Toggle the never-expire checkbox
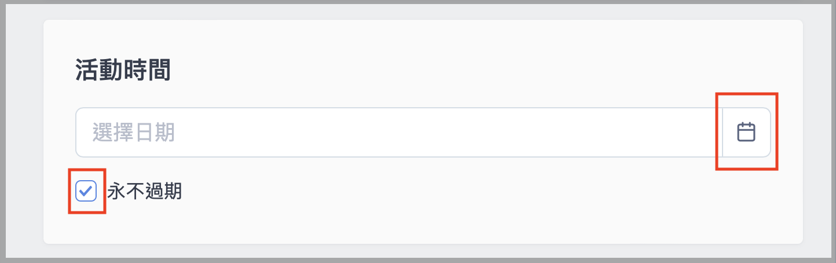 [x=86, y=191]
